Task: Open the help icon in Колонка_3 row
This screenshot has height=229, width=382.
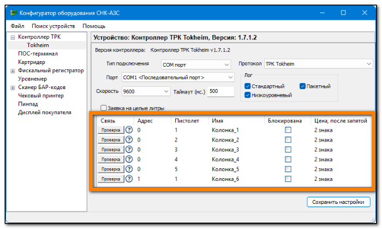Action: pos(129,149)
